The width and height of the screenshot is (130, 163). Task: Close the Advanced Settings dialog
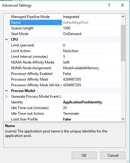click(123, 5)
